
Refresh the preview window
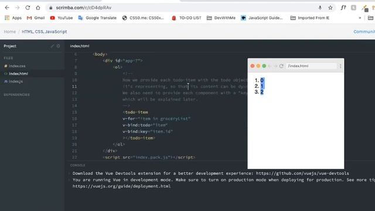point(281,66)
